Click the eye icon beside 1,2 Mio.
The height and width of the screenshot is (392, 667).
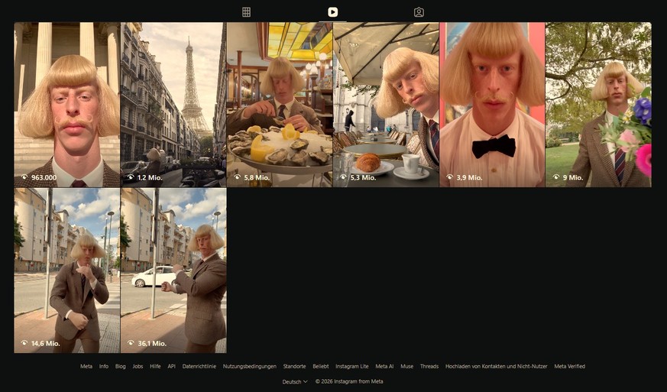tap(131, 177)
